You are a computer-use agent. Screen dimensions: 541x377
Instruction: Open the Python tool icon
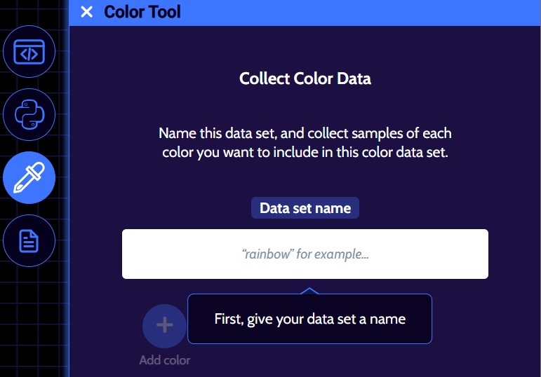[x=29, y=114]
